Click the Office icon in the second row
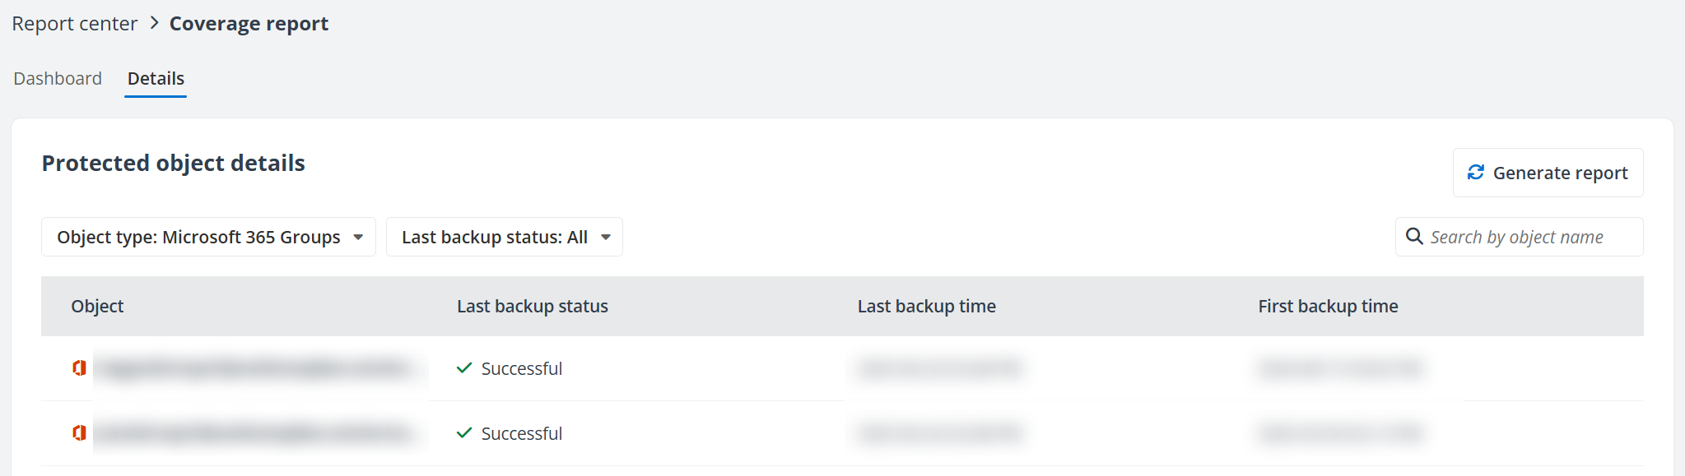Viewport: 1685px width, 476px height. click(79, 432)
